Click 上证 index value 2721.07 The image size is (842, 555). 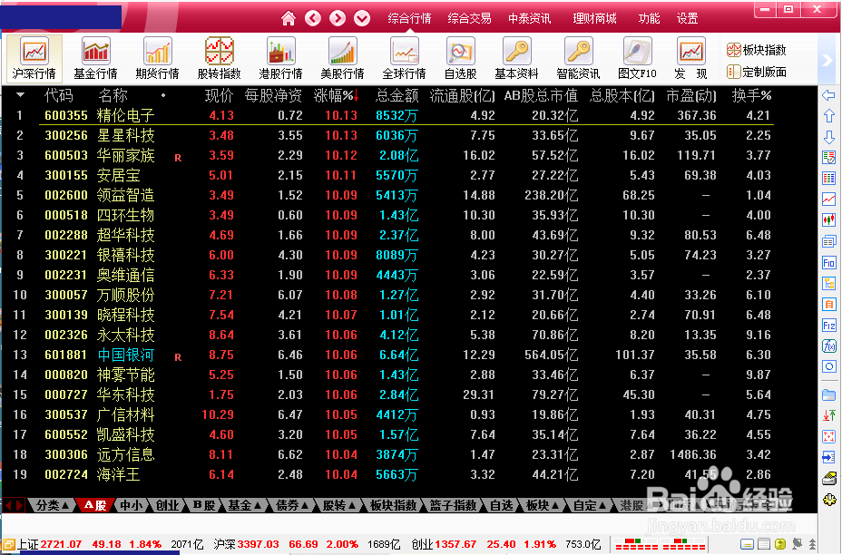[x=61, y=544]
